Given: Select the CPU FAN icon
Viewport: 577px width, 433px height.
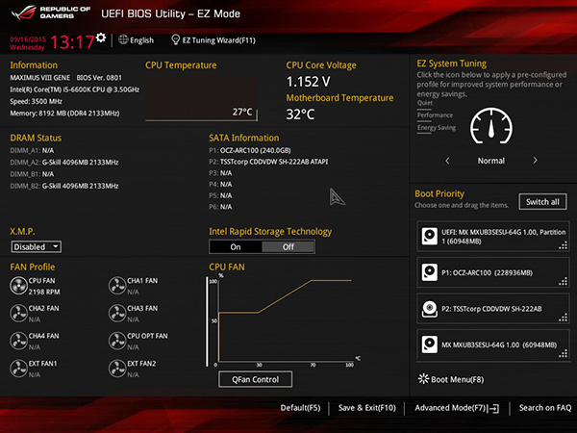Looking at the screenshot, I should click(x=18, y=286).
